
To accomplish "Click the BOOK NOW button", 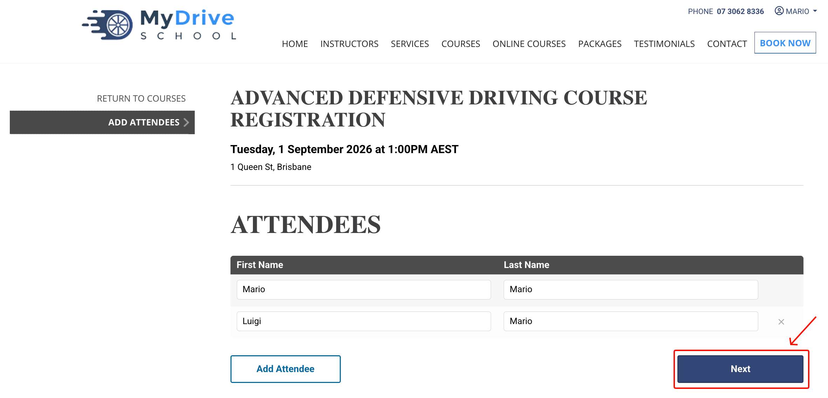I will click(x=785, y=43).
